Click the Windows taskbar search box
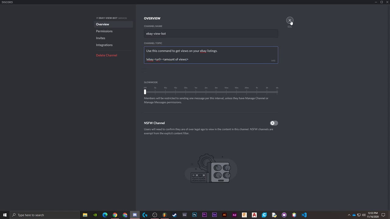 pos(44,215)
